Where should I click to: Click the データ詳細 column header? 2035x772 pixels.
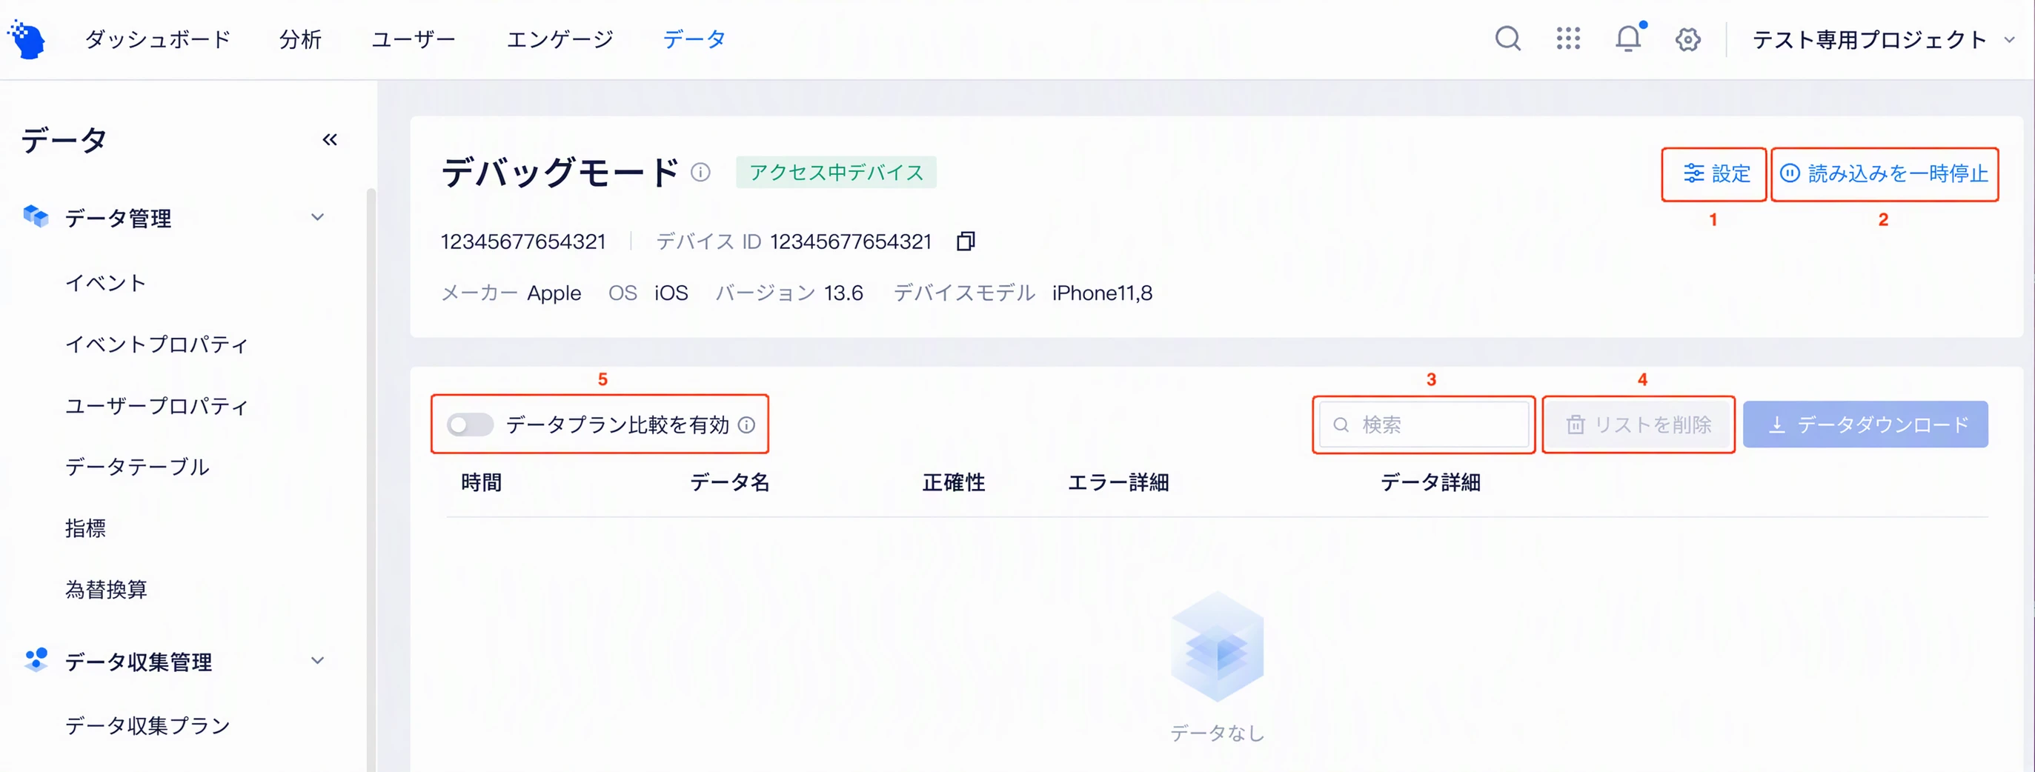(1430, 482)
